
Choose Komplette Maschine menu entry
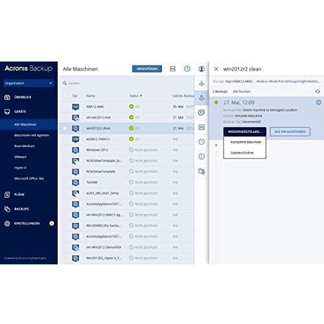pyautogui.click(x=246, y=142)
